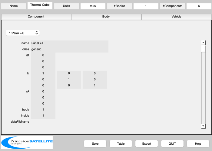Click the inside value cell
Screen dimensions: 212x151
43,116
